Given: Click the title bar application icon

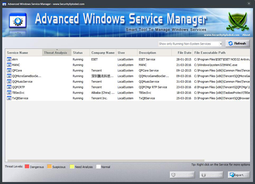Looking at the screenshot, I should pyautogui.click(x=4, y=4).
